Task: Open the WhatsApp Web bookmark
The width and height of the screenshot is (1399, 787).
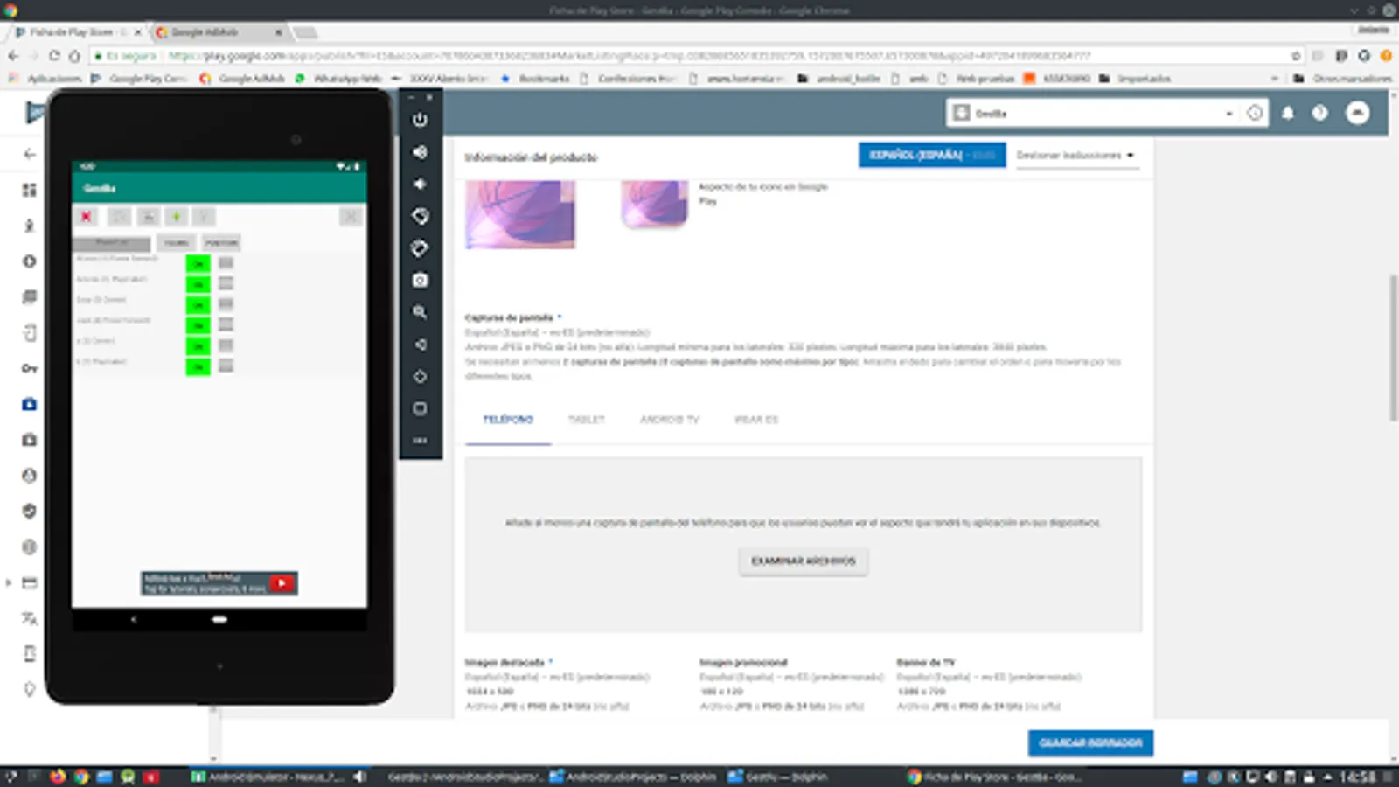Action: (x=339, y=79)
